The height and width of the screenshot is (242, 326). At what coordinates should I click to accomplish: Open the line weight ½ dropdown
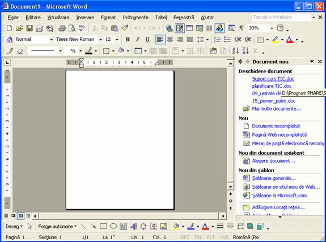click(x=81, y=51)
